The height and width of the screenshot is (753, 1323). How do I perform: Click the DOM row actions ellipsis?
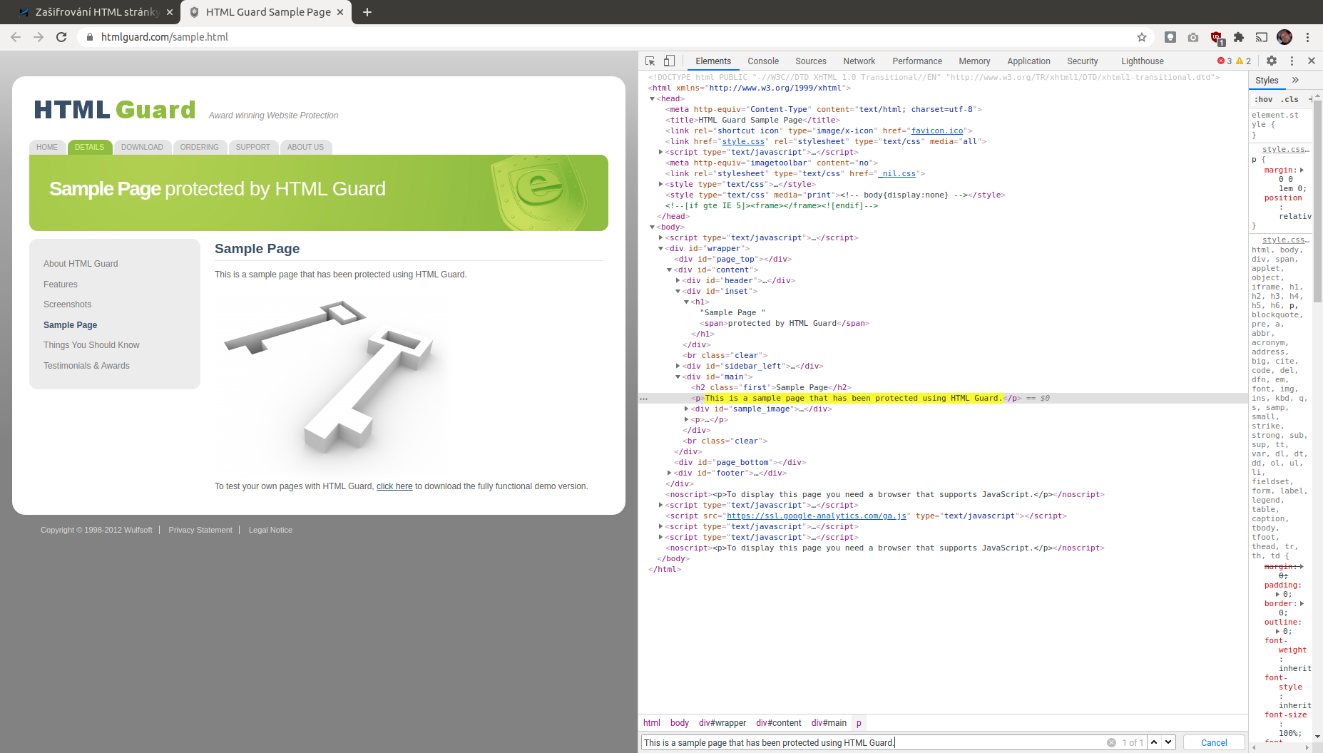coord(643,399)
